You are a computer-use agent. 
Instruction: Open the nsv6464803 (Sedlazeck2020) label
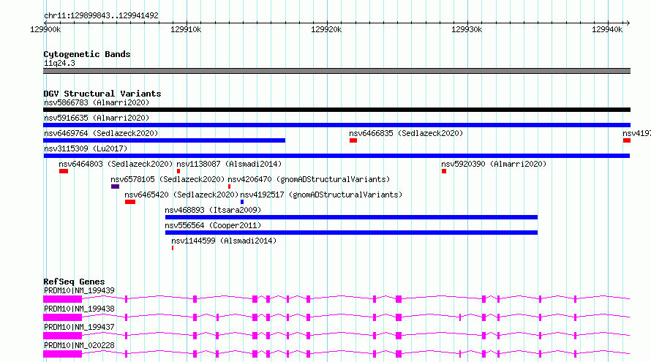click(x=116, y=164)
